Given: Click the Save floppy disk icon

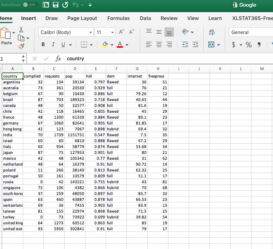Looking at the screenshot, I should [56, 5].
